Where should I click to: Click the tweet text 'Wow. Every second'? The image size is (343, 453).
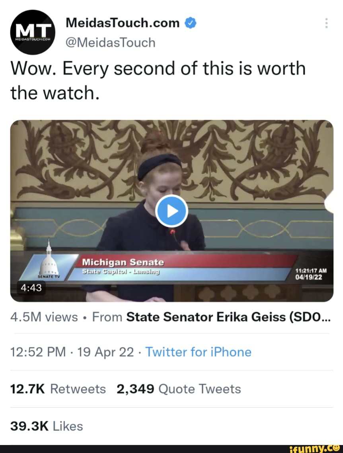tap(158, 69)
